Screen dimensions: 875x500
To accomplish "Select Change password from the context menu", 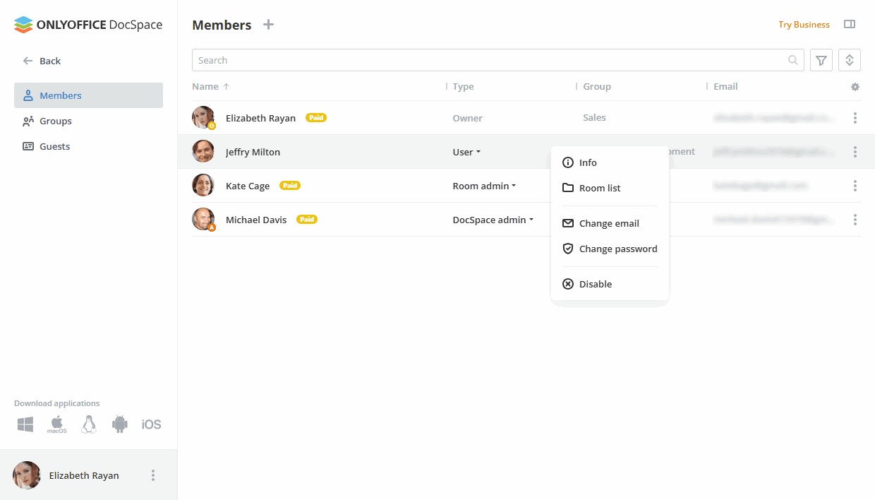I will (617, 249).
